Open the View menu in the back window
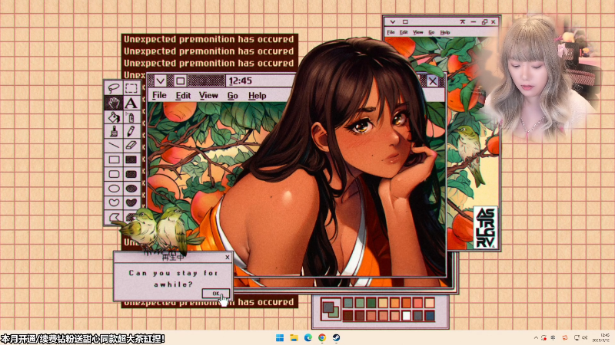 [417, 32]
